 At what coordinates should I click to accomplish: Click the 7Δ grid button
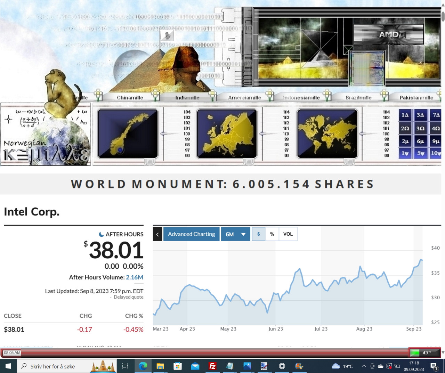[436, 115]
